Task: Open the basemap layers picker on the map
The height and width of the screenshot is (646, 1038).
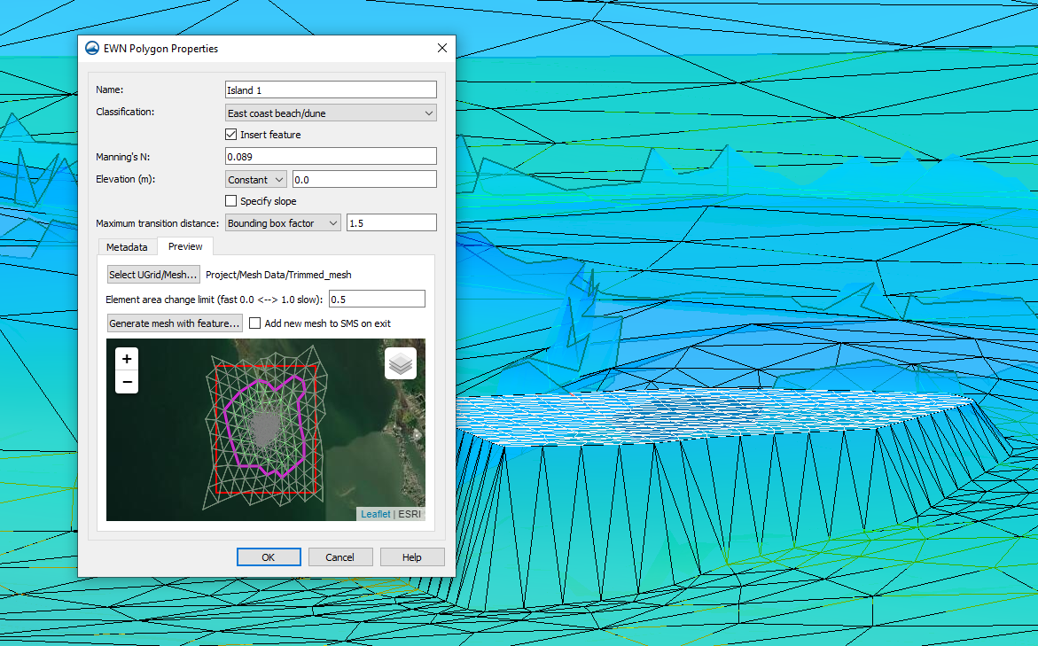Action: click(x=400, y=363)
